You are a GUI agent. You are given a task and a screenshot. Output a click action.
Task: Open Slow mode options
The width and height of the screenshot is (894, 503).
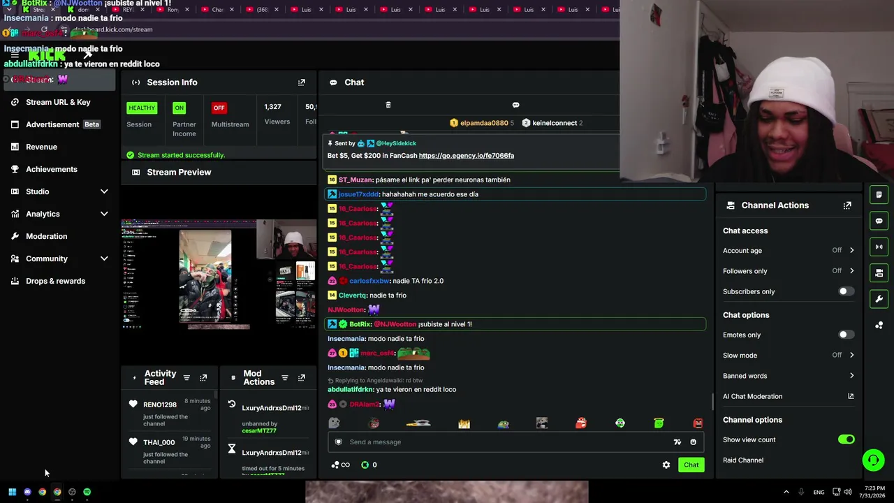pyautogui.click(x=789, y=355)
